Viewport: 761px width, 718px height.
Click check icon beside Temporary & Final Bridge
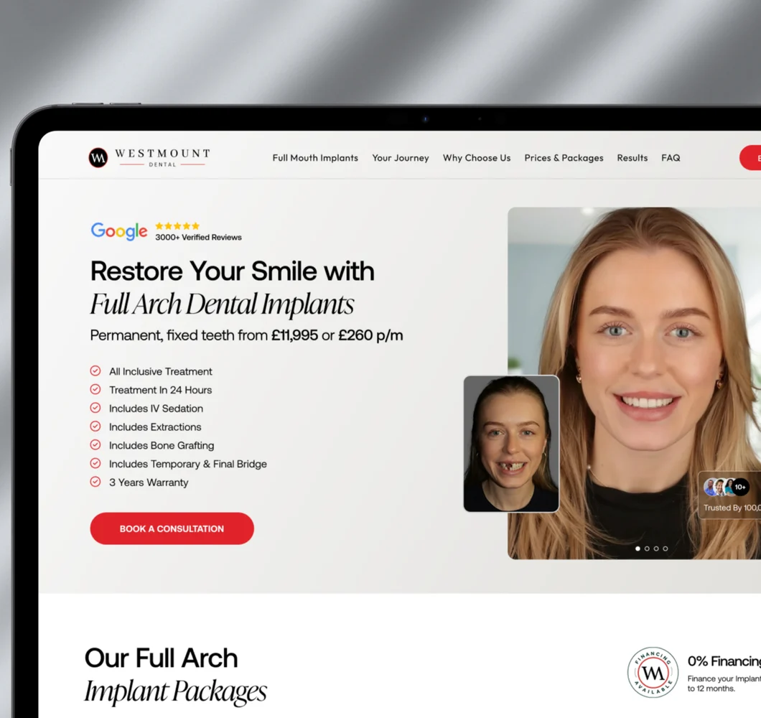95,463
